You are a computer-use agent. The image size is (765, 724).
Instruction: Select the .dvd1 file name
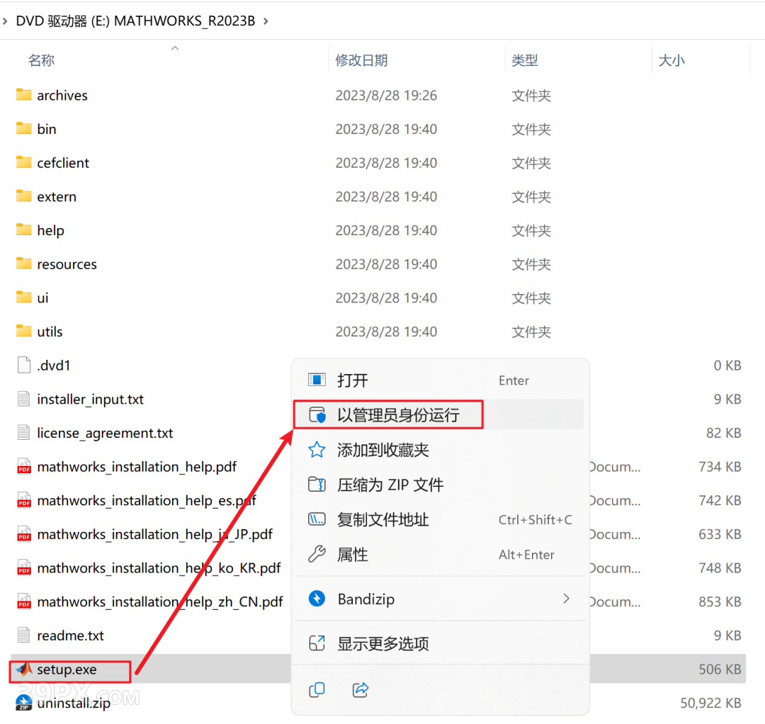click(x=54, y=366)
